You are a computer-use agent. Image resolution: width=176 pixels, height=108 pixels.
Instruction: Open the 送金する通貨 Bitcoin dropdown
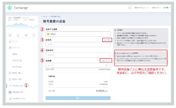tap(78, 34)
